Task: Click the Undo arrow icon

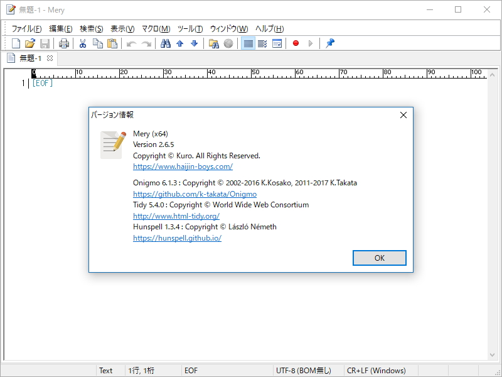Action: (x=132, y=43)
